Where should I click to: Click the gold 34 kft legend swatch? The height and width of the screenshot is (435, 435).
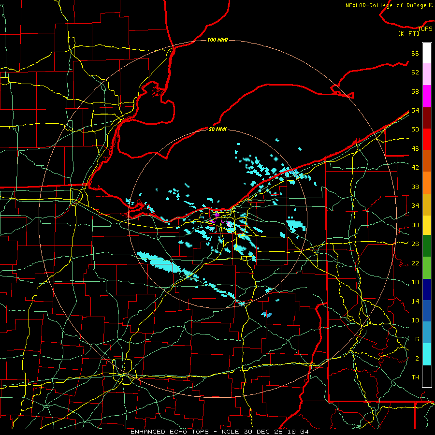[x=427, y=204]
